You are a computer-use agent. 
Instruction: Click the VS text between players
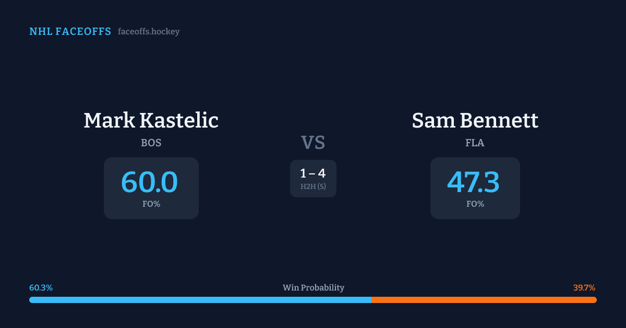tap(313, 143)
